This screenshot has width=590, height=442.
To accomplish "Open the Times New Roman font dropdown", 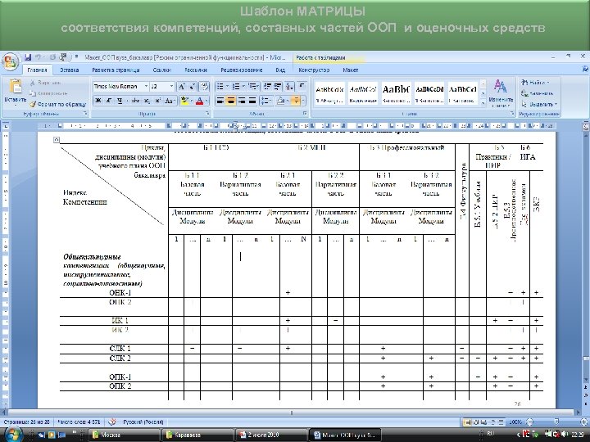I will click(x=146, y=87).
